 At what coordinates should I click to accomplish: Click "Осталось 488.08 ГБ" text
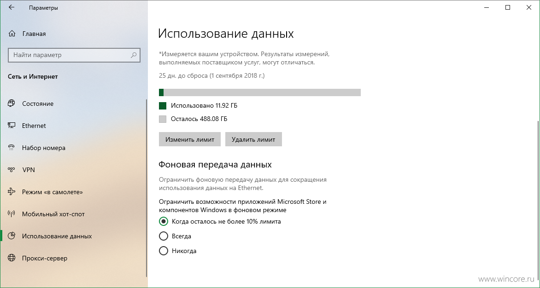(199, 119)
